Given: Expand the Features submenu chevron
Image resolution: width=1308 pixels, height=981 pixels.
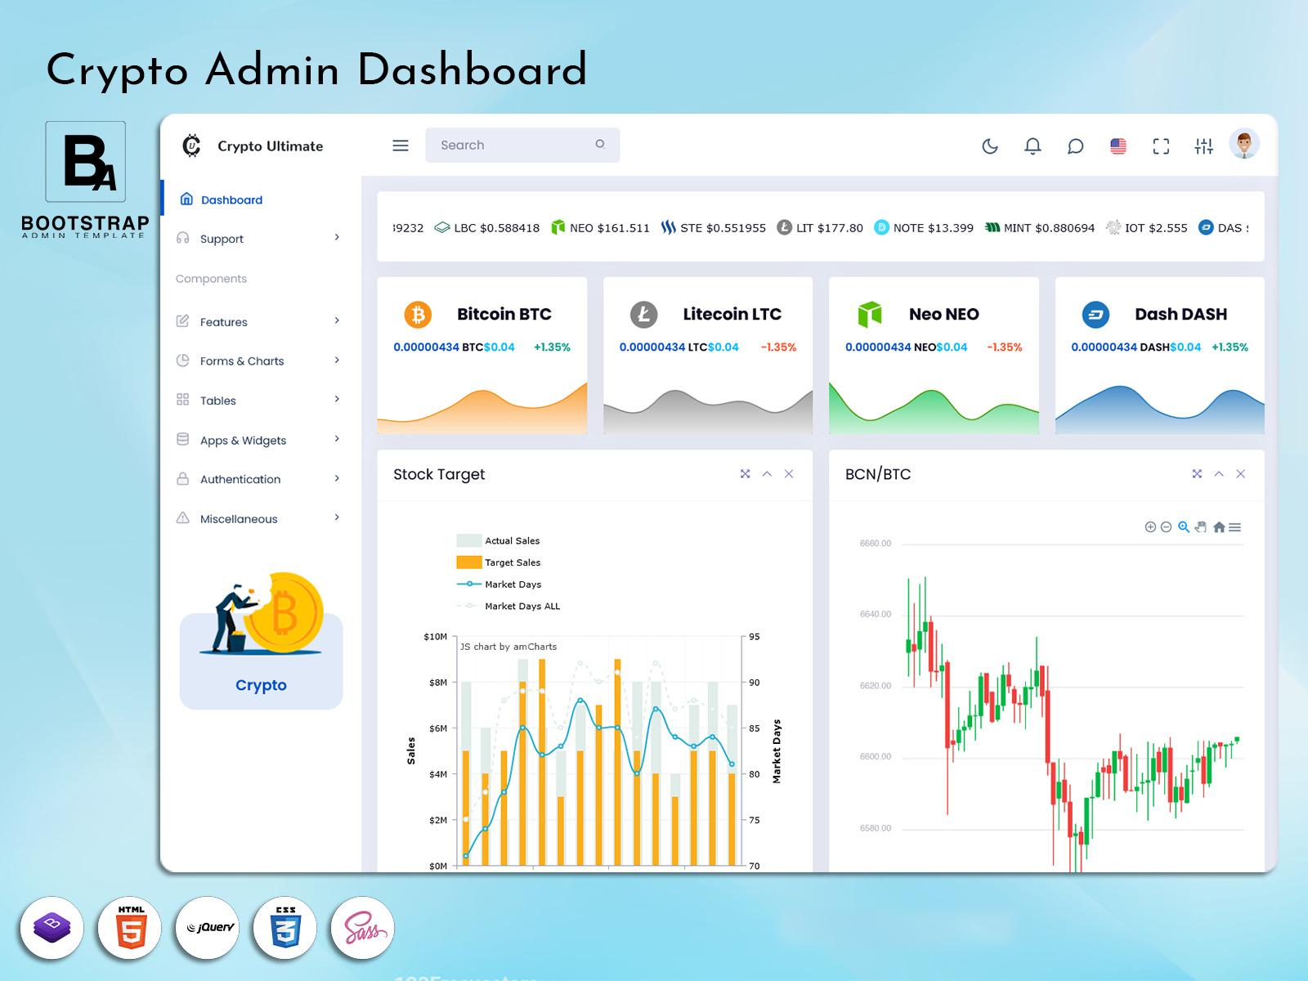Looking at the screenshot, I should click(337, 320).
